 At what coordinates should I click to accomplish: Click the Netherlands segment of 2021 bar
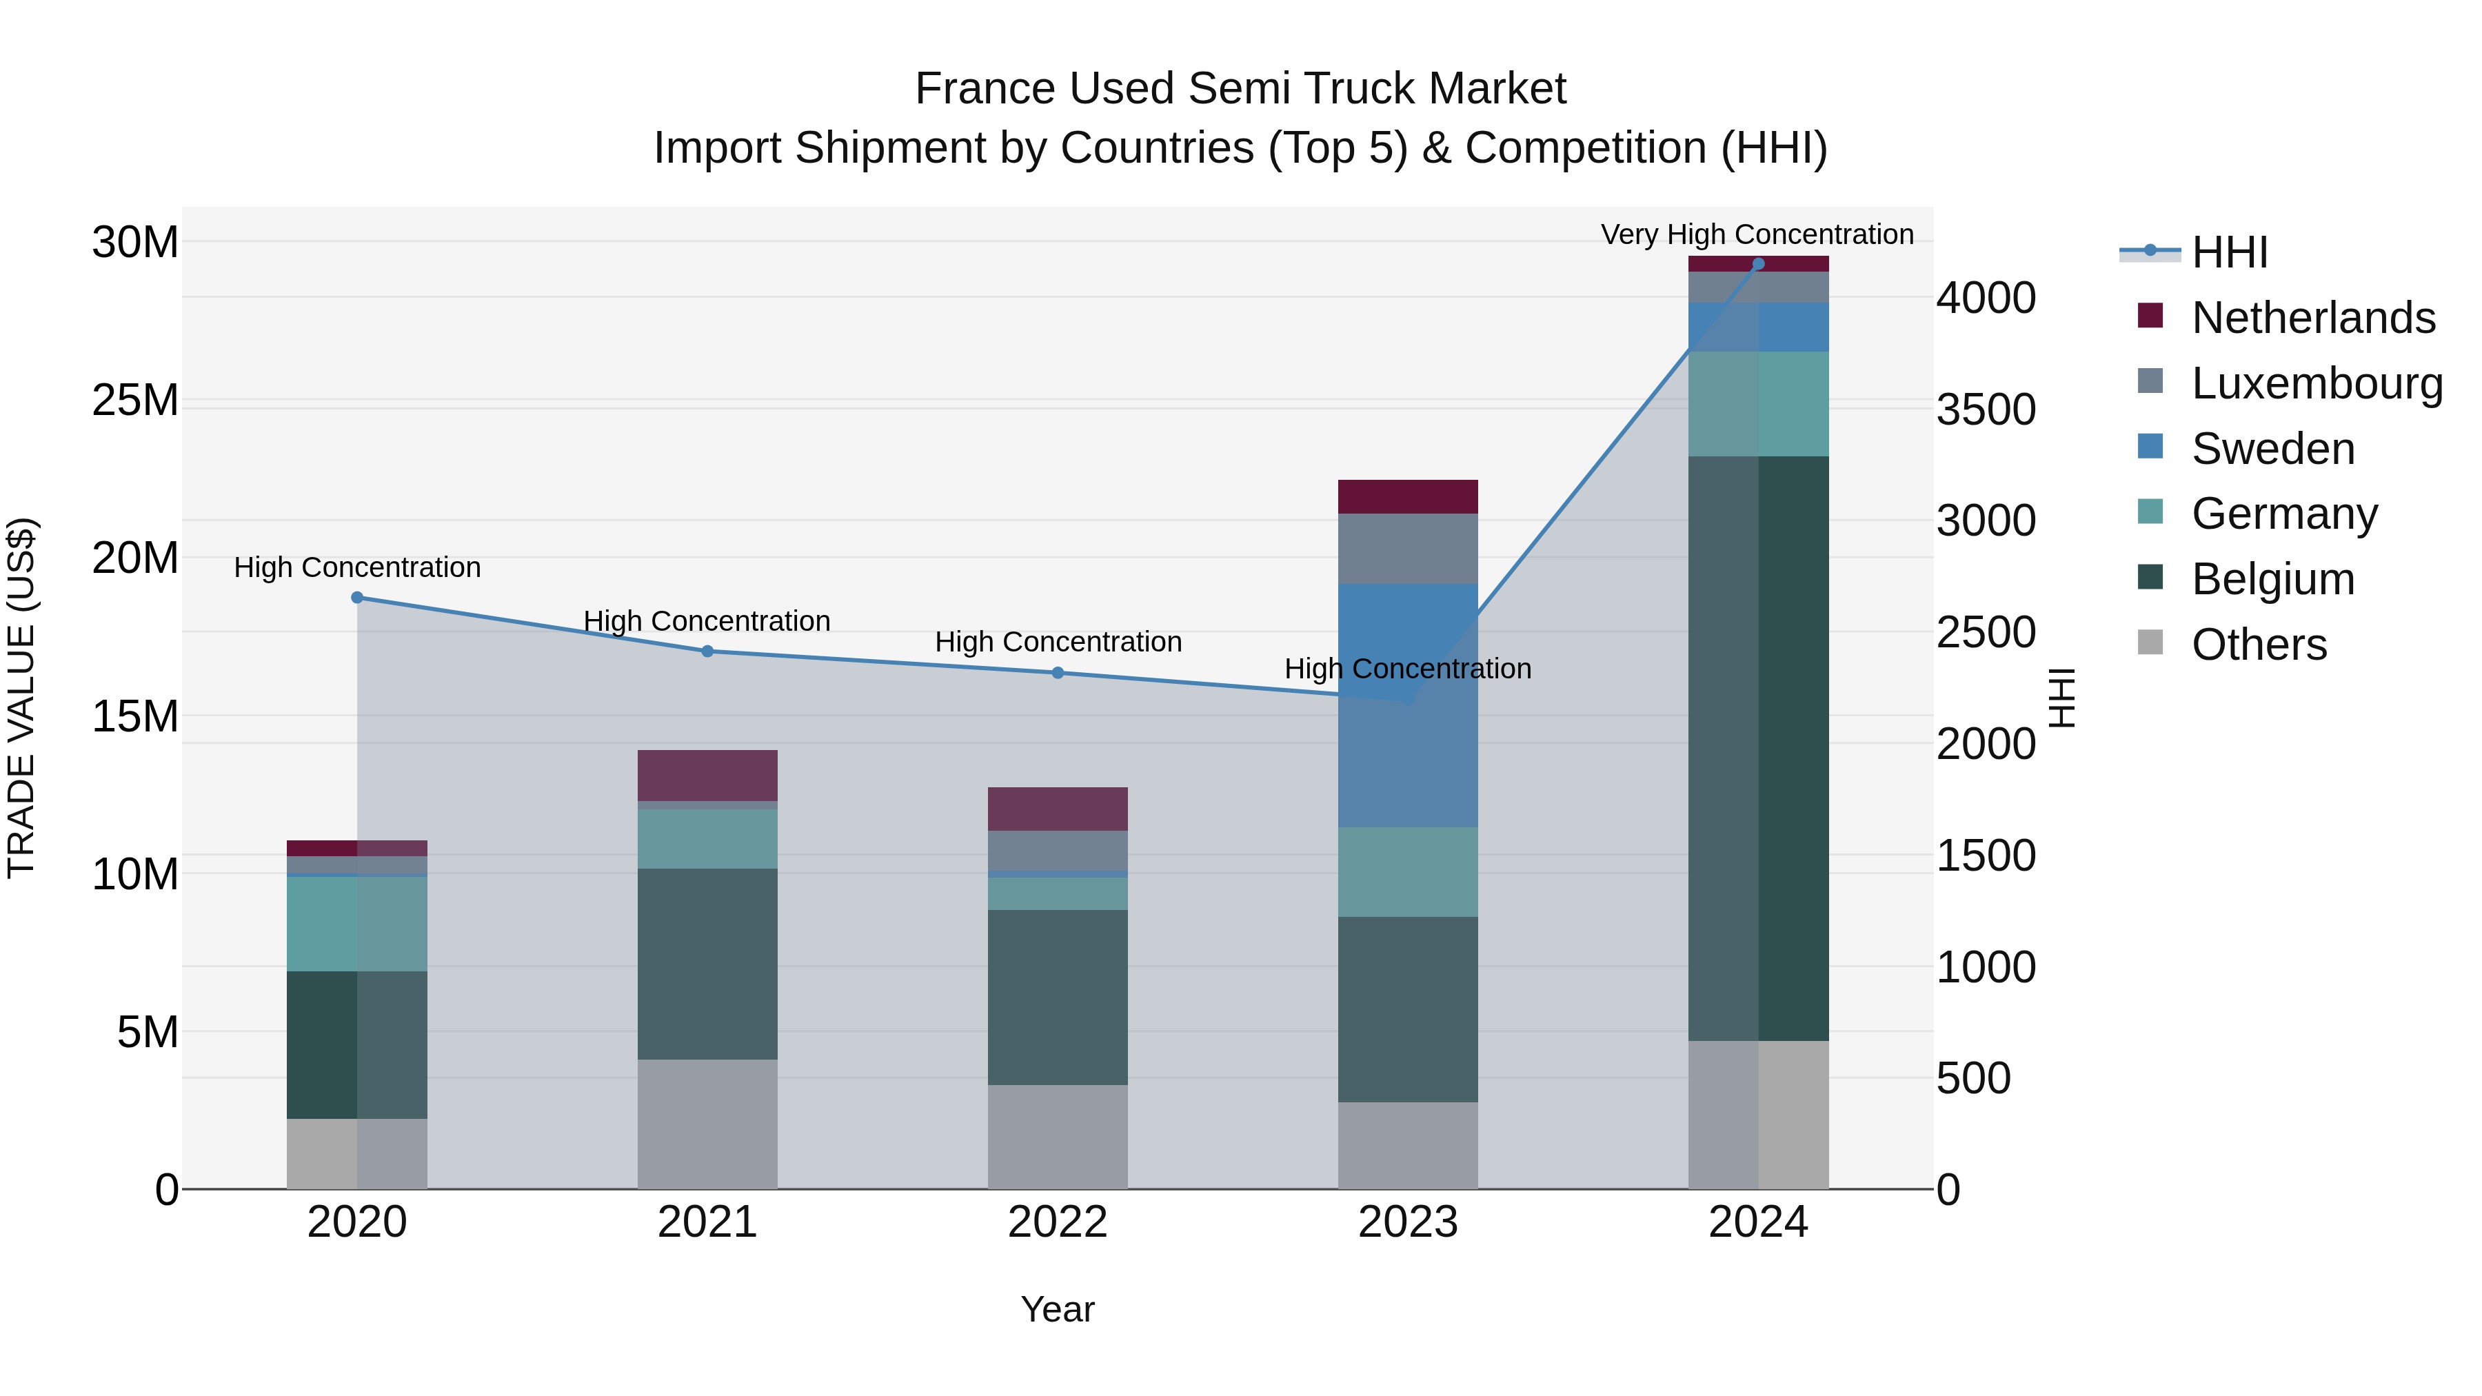(707, 776)
